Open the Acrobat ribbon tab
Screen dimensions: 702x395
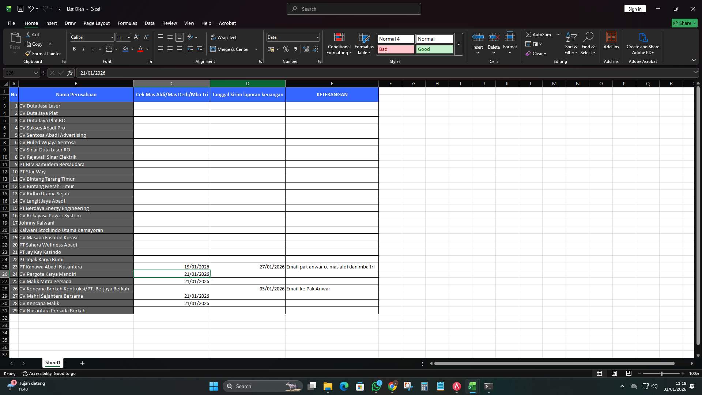point(227,23)
